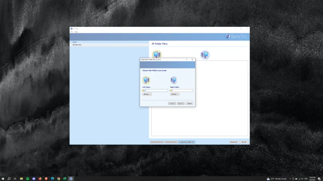Click the small folder icon beside Right Folder field
This screenshot has height=181, width=323.
coord(171,90)
